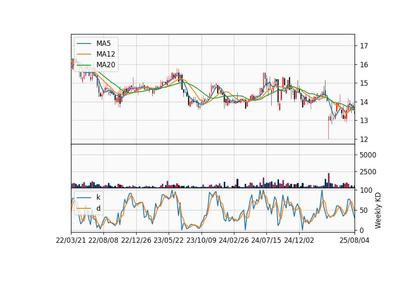
Task: Click the d legend entry
Action: click(89, 208)
